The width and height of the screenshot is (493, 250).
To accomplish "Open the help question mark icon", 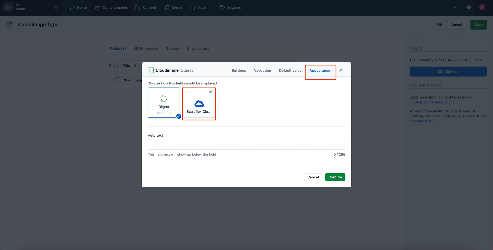I will click(469, 7).
